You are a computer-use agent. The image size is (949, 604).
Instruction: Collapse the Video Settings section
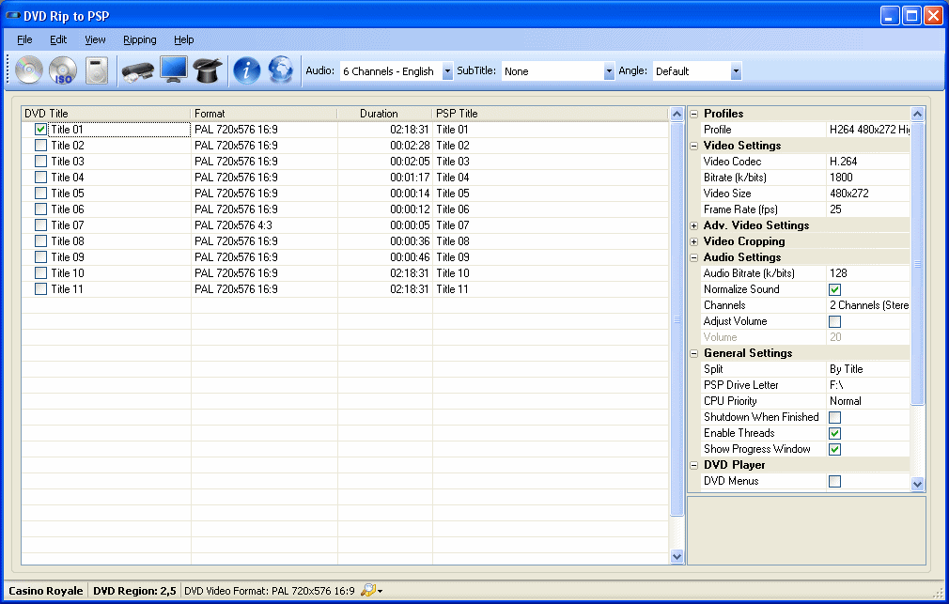[692, 145]
